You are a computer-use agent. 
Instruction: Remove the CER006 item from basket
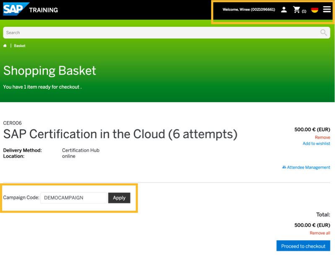point(322,137)
